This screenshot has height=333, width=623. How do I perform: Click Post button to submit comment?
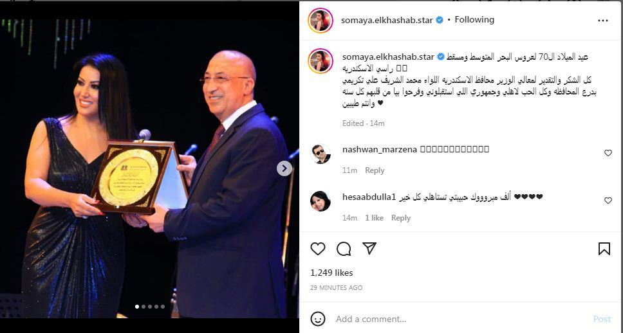(x=602, y=319)
